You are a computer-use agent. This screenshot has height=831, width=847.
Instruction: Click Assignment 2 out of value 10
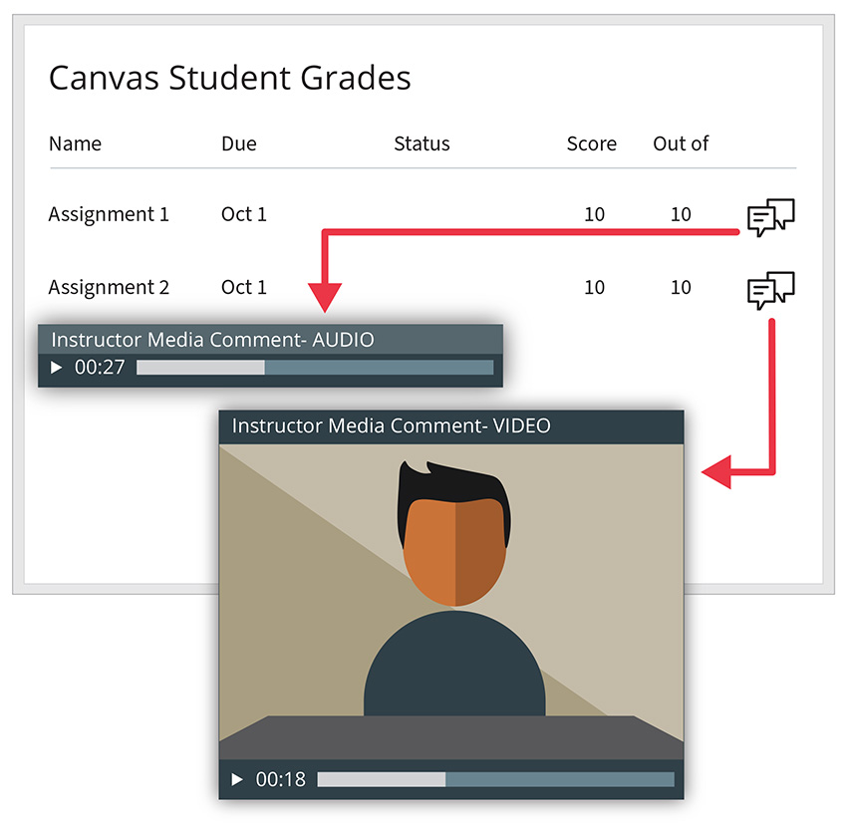[681, 287]
